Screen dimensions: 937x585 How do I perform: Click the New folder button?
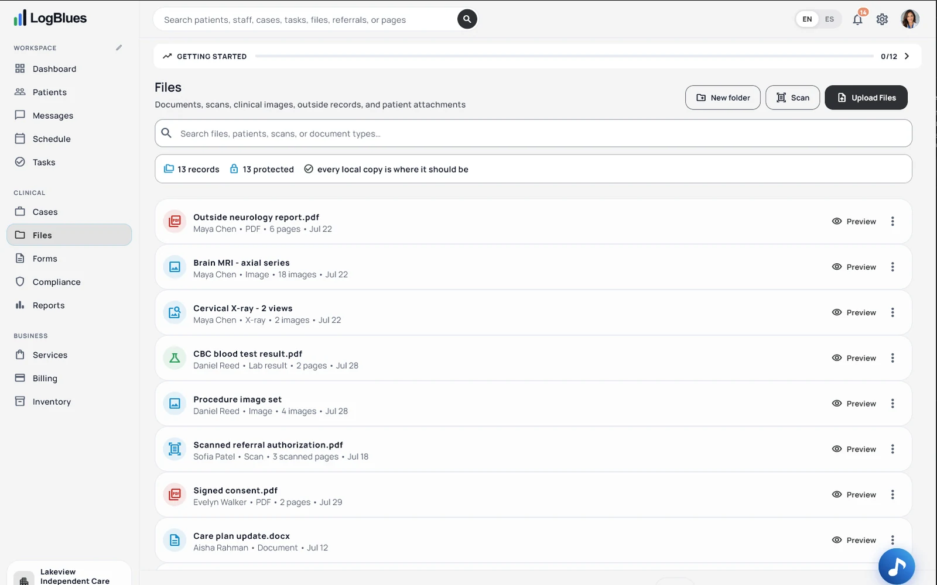click(x=723, y=98)
